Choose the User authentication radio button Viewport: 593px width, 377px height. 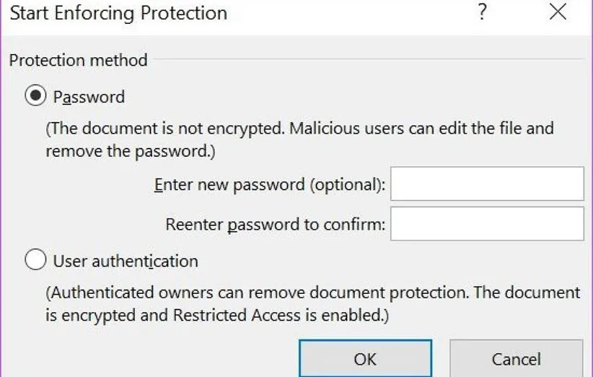click(x=35, y=260)
